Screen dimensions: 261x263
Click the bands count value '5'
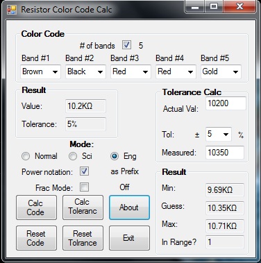[141, 45]
